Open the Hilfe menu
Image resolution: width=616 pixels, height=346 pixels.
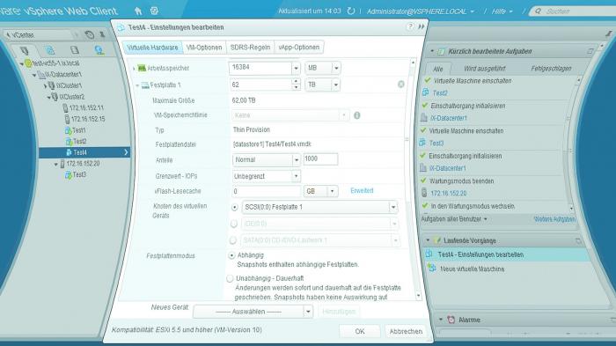(502, 11)
